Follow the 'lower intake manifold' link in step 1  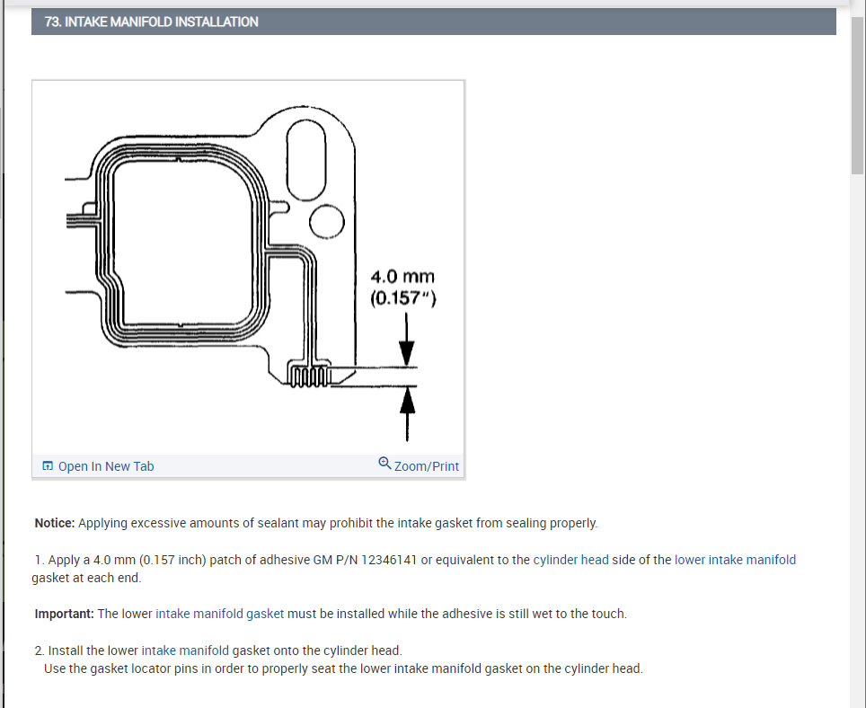[x=735, y=560]
